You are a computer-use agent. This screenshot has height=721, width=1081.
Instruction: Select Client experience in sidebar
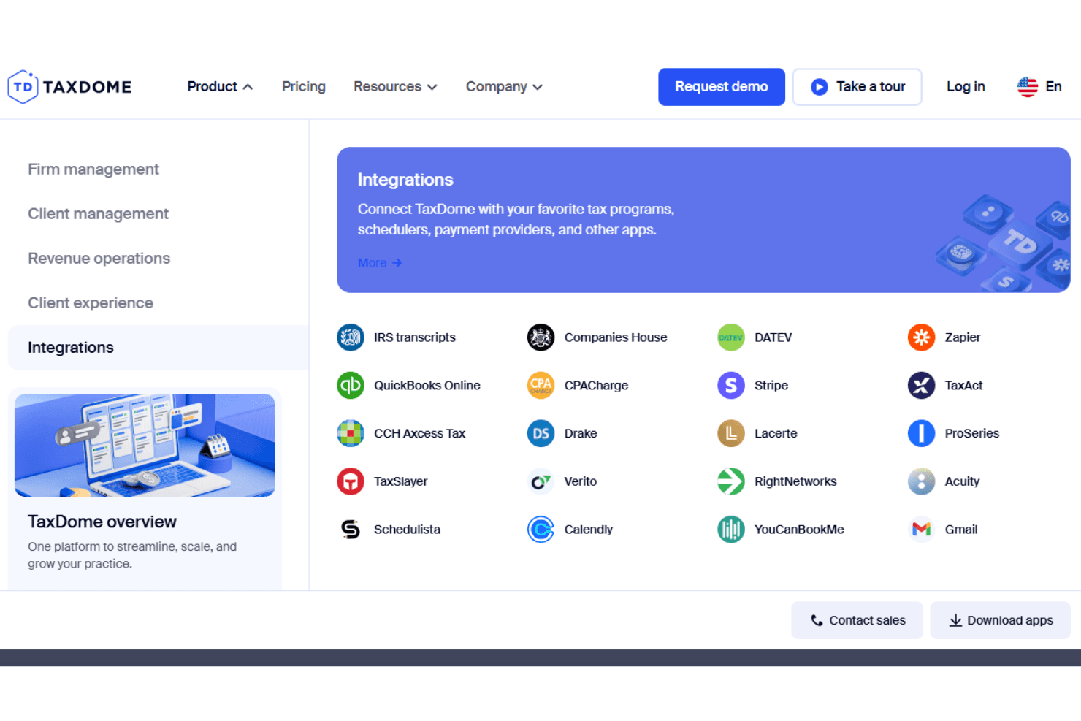pos(91,303)
